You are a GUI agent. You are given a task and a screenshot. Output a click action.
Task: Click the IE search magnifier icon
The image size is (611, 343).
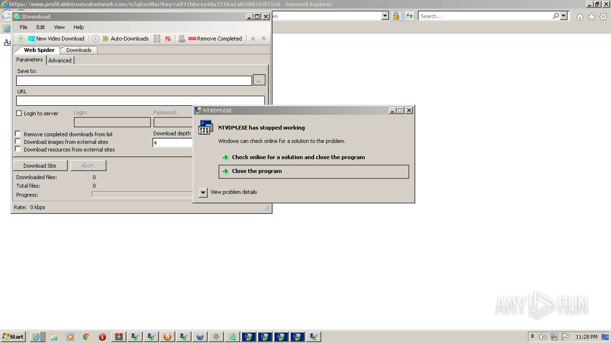[x=556, y=16]
